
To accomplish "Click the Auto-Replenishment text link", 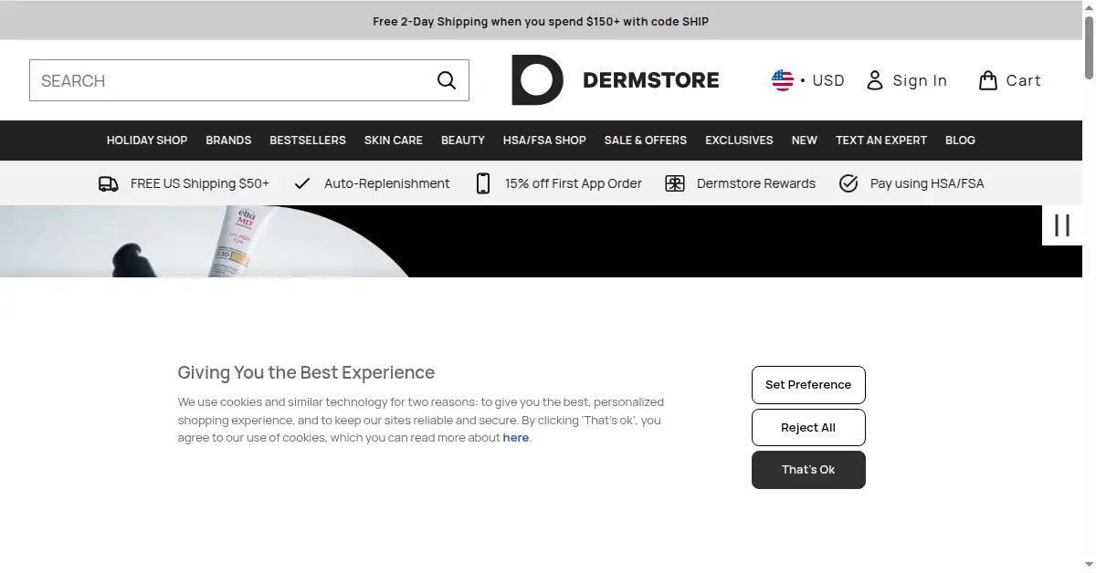I will [x=387, y=183].
